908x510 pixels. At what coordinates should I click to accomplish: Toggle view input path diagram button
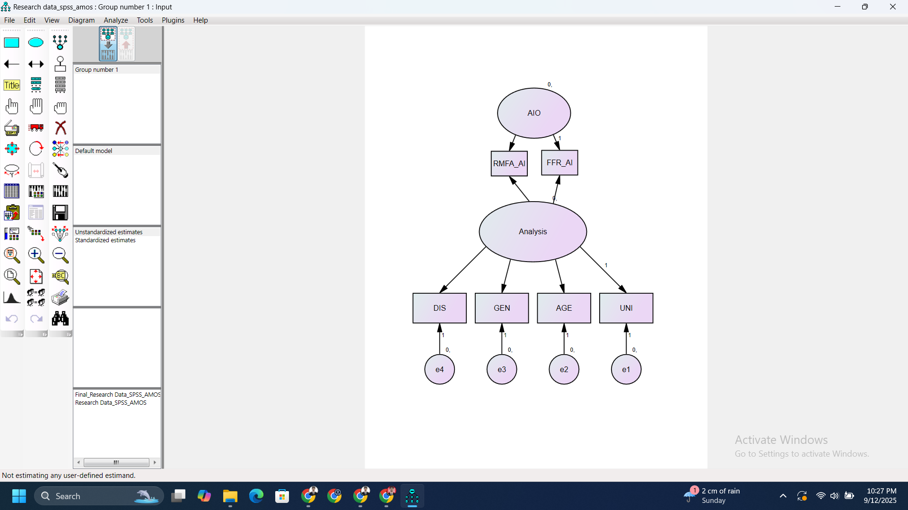108,44
